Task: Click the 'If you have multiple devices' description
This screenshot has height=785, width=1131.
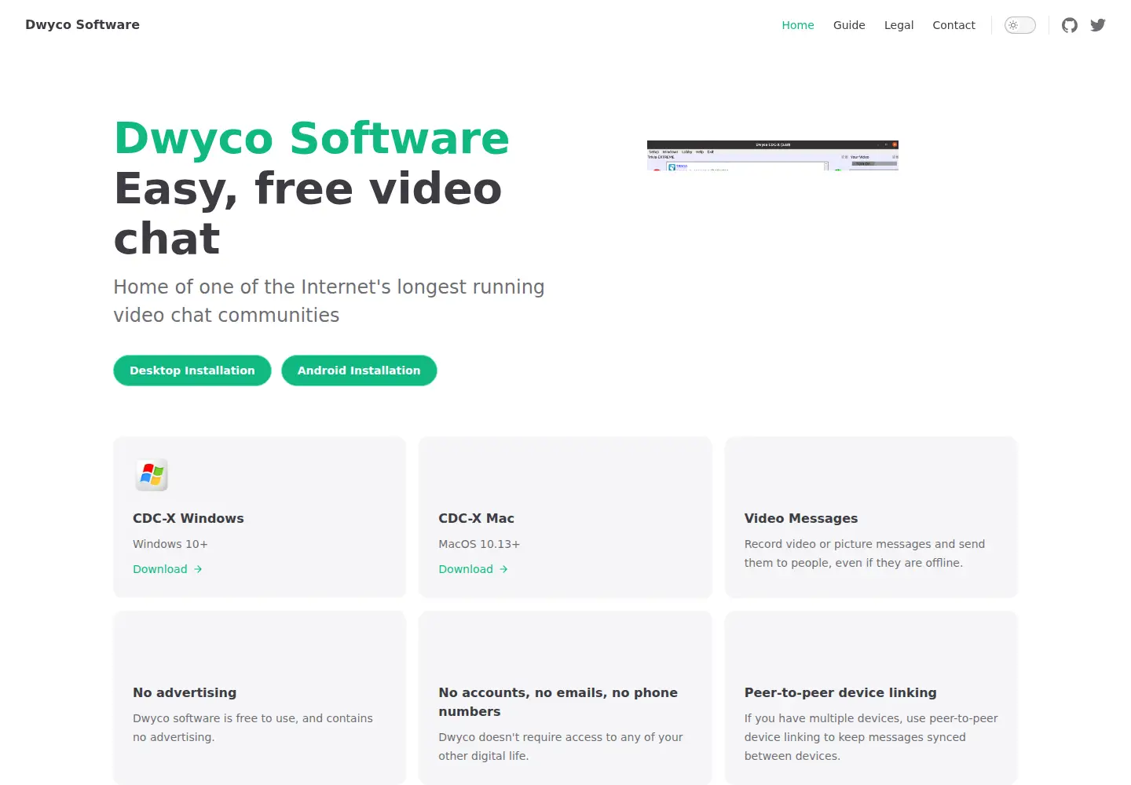Action: coord(871,737)
